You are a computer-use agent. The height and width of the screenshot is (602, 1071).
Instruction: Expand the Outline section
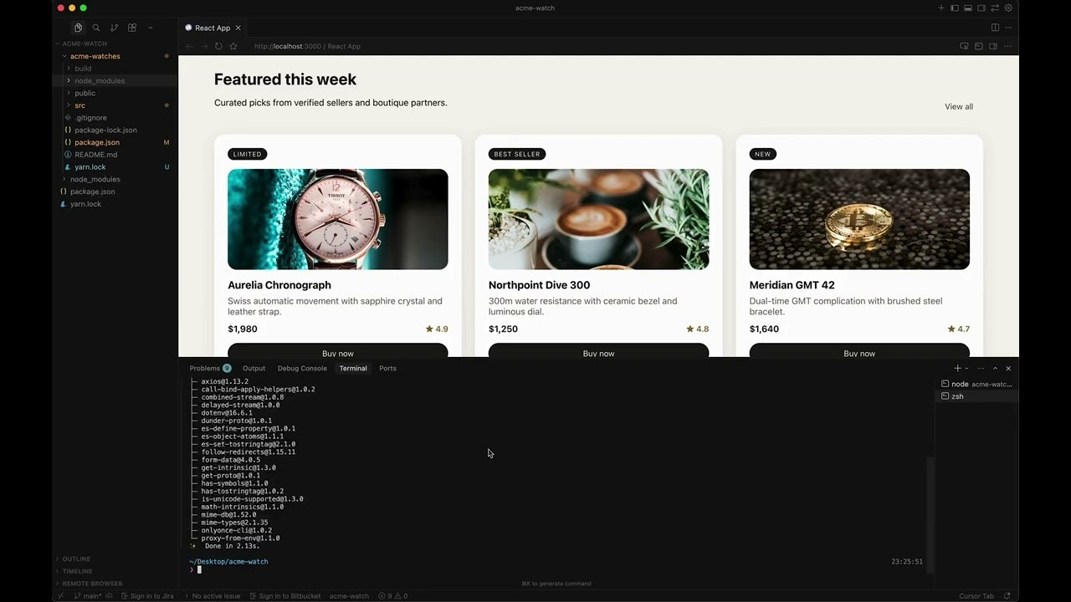(76, 559)
